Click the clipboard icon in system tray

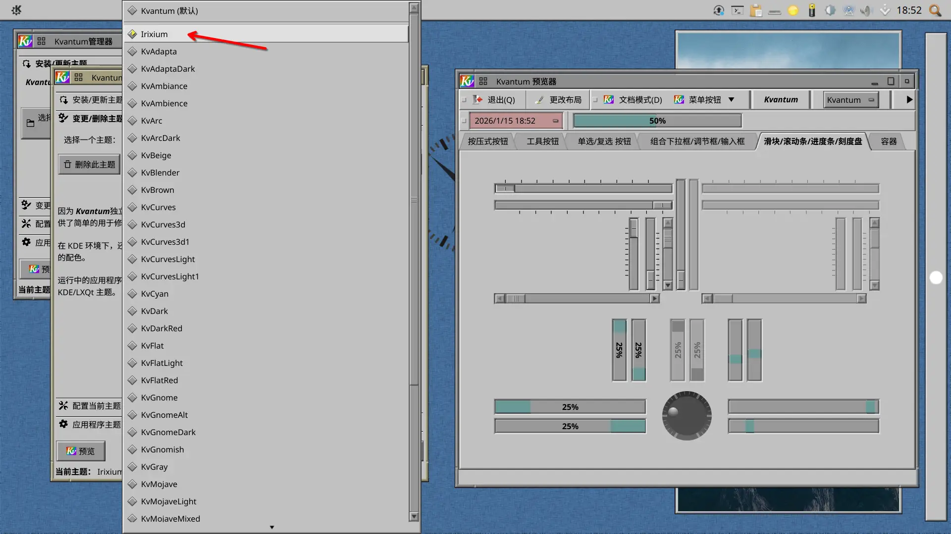(x=756, y=10)
